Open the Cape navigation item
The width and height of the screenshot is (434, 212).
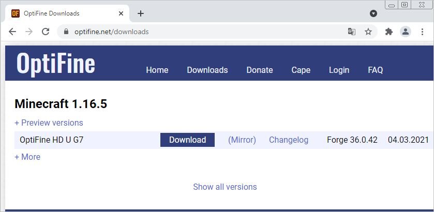(x=301, y=70)
